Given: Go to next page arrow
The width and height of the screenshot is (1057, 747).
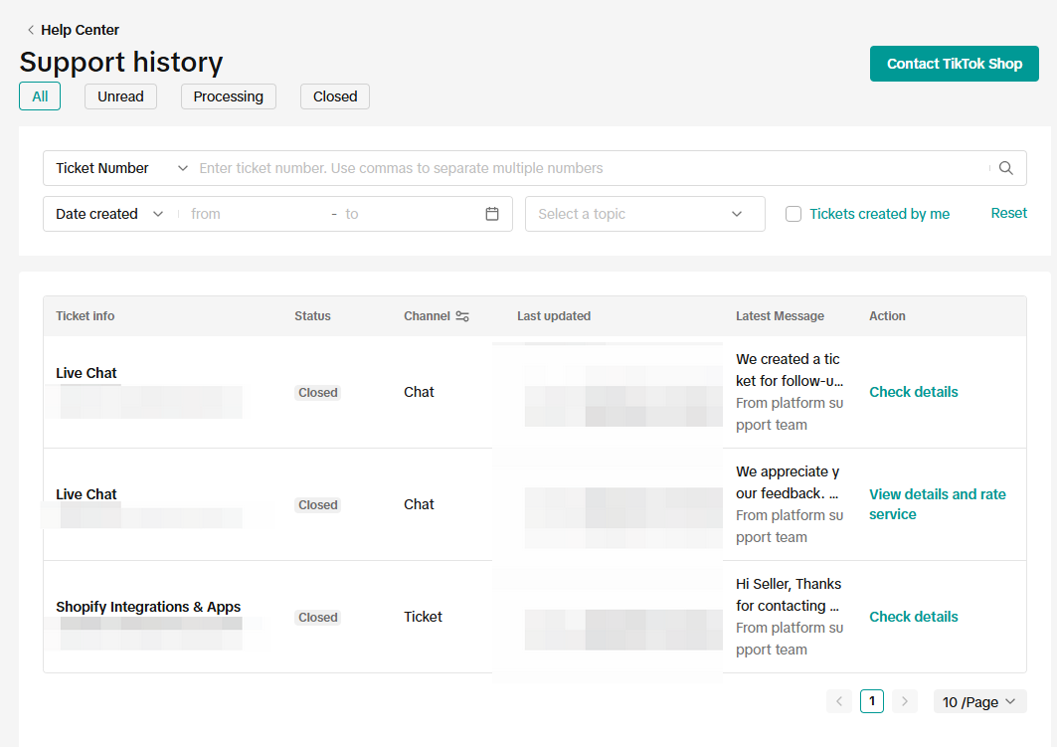Looking at the screenshot, I should (x=904, y=701).
